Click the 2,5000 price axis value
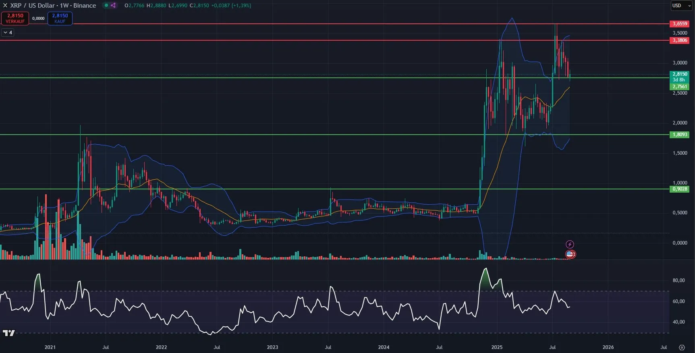 [680, 93]
